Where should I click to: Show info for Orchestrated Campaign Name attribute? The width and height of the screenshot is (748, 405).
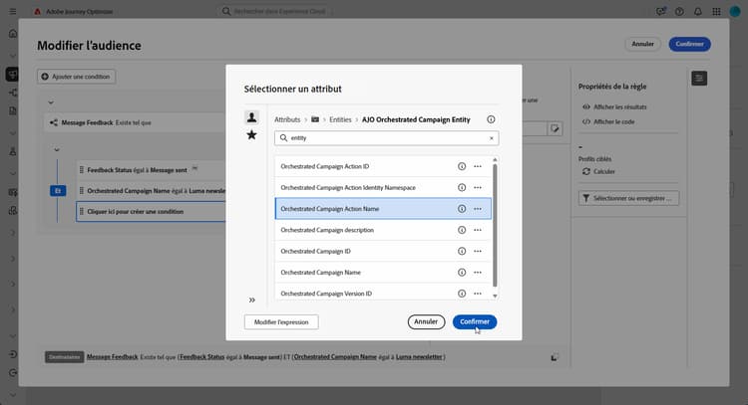[462, 273]
